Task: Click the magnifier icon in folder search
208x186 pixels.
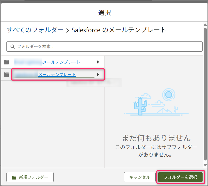Action: 12,47
